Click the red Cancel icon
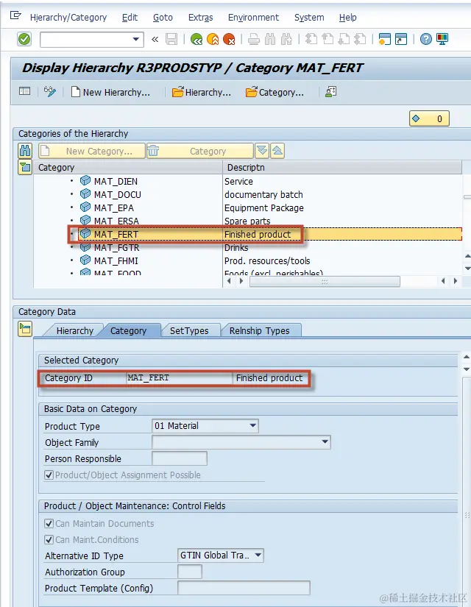 tap(229, 39)
